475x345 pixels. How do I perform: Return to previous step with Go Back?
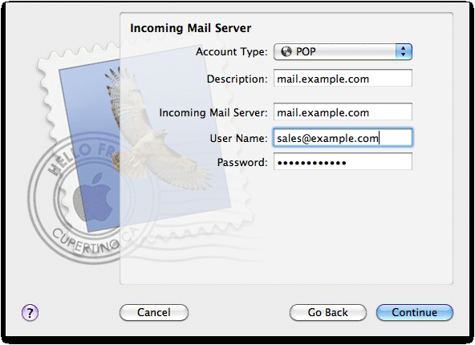[x=328, y=312]
